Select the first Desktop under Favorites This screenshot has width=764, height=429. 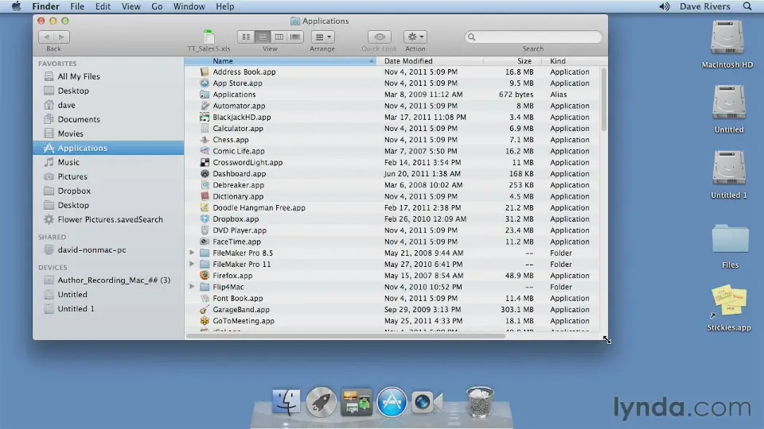pyautogui.click(x=73, y=91)
